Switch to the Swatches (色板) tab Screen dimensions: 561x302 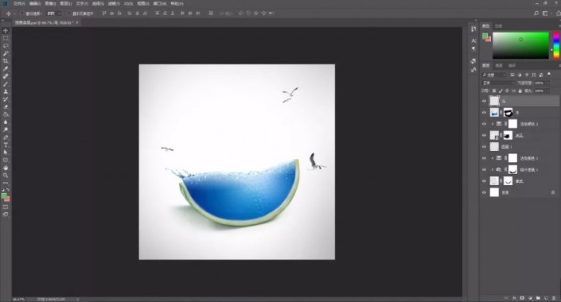498,26
